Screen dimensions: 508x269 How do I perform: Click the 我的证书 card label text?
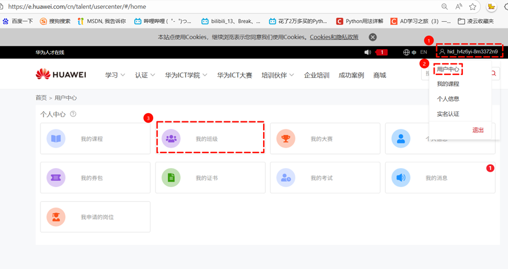tap(207, 178)
